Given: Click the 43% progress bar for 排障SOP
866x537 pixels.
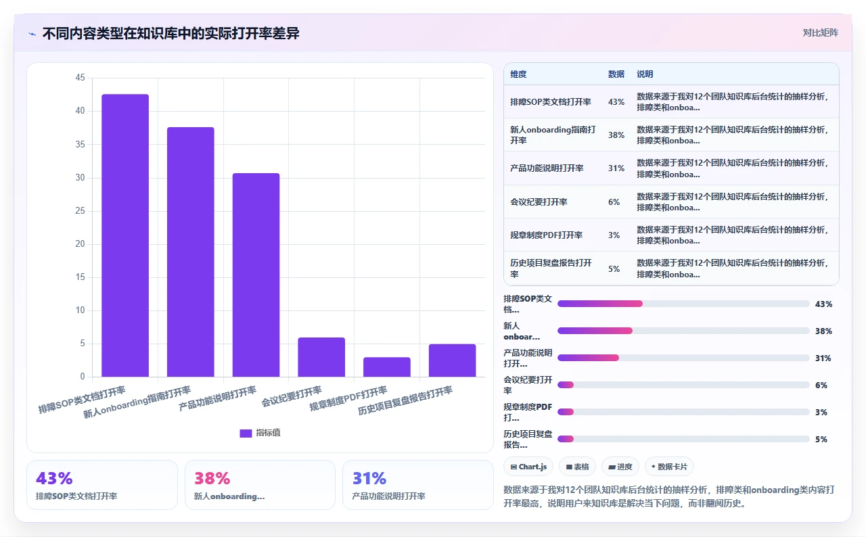Looking at the screenshot, I should click(x=683, y=304).
